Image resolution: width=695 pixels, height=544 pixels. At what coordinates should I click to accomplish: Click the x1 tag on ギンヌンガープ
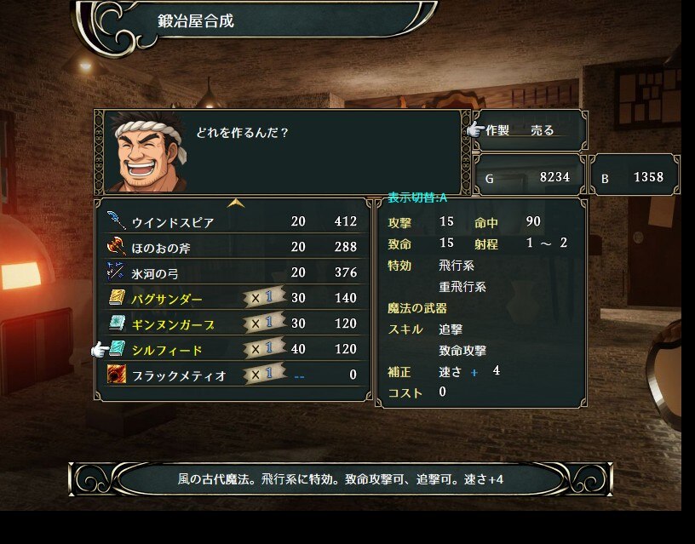(x=264, y=323)
